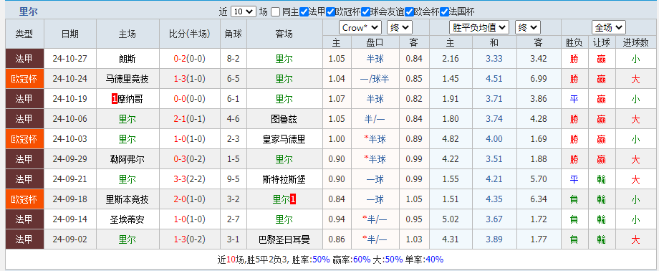
Task: Click the 赢率 60% summary value
Action: click(362, 260)
